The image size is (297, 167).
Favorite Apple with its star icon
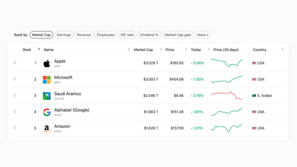click(x=15, y=63)
